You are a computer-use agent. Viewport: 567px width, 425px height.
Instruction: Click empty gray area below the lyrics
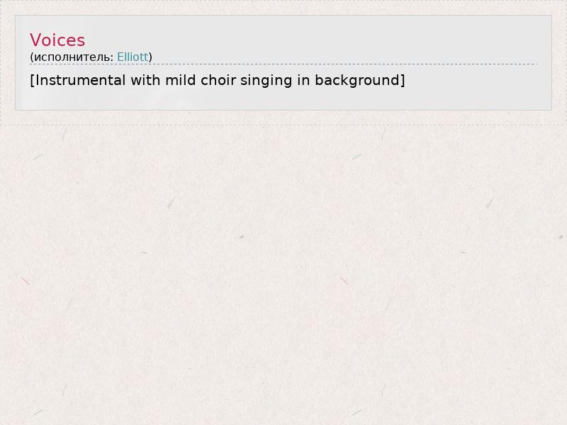(x=283, y=98)
